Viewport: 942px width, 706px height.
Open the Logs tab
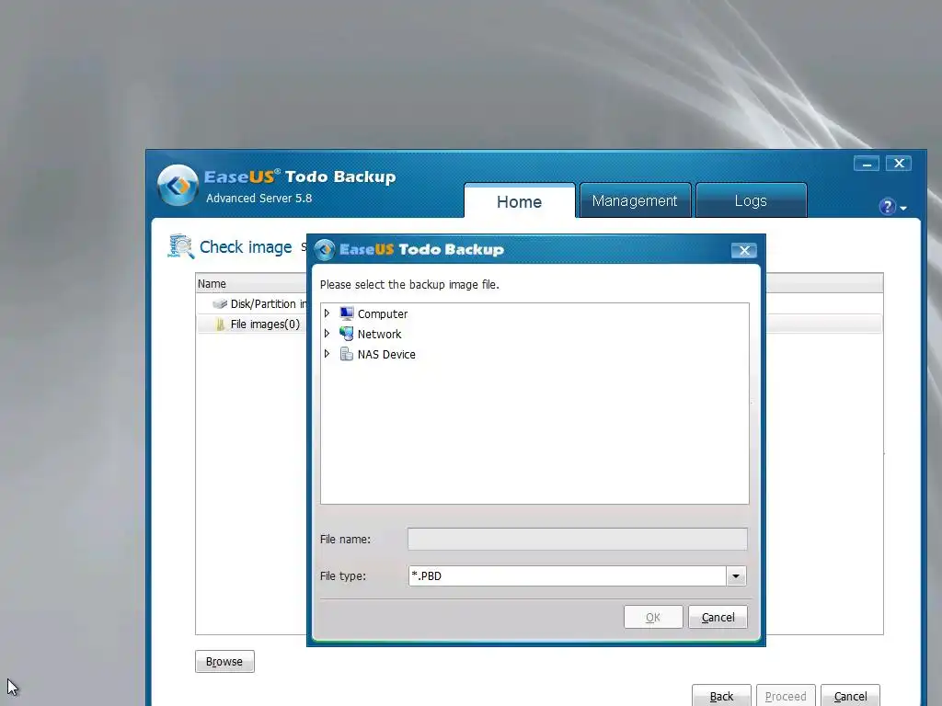(x=751, y=200)
